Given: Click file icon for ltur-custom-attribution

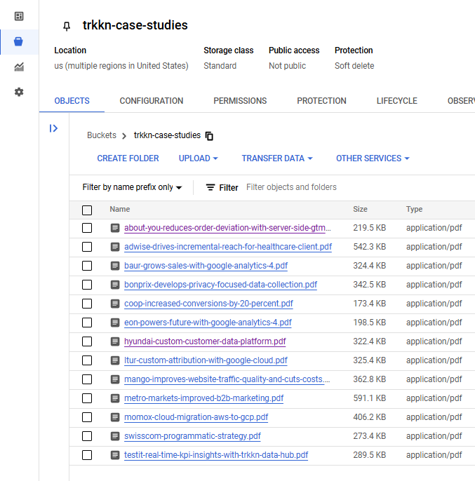Looking at the screenshot, I should [x=115, y=360].
